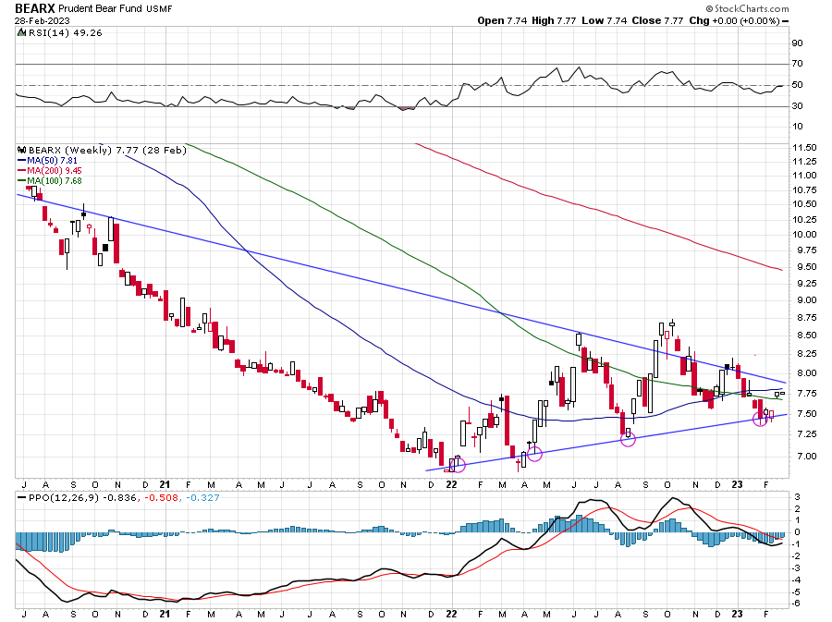This screenshot has width=832, height=622.
Task: Click the 10.00 price axis label
Action: click(x=804, y=235)
